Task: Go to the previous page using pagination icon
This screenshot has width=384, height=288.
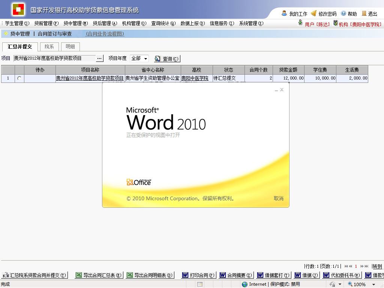Action: click(x=351, y=266)
